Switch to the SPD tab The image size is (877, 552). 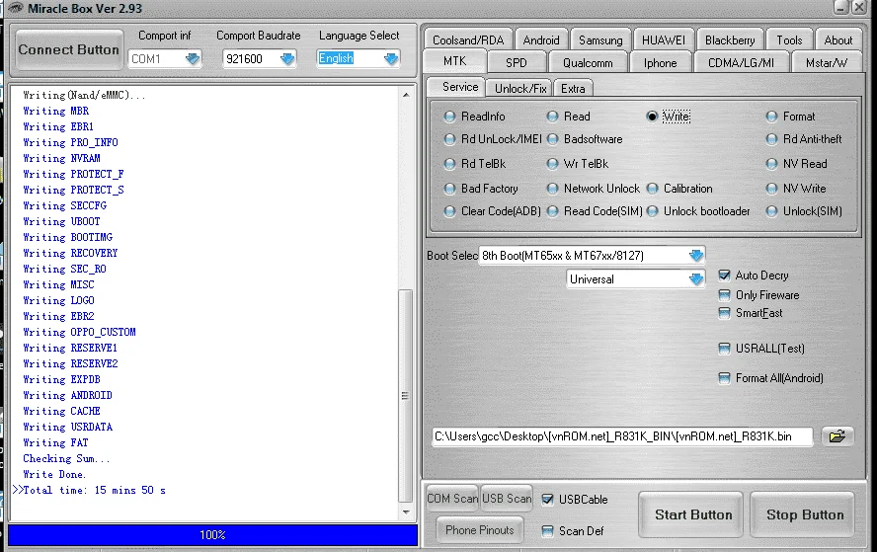[517, 62]
